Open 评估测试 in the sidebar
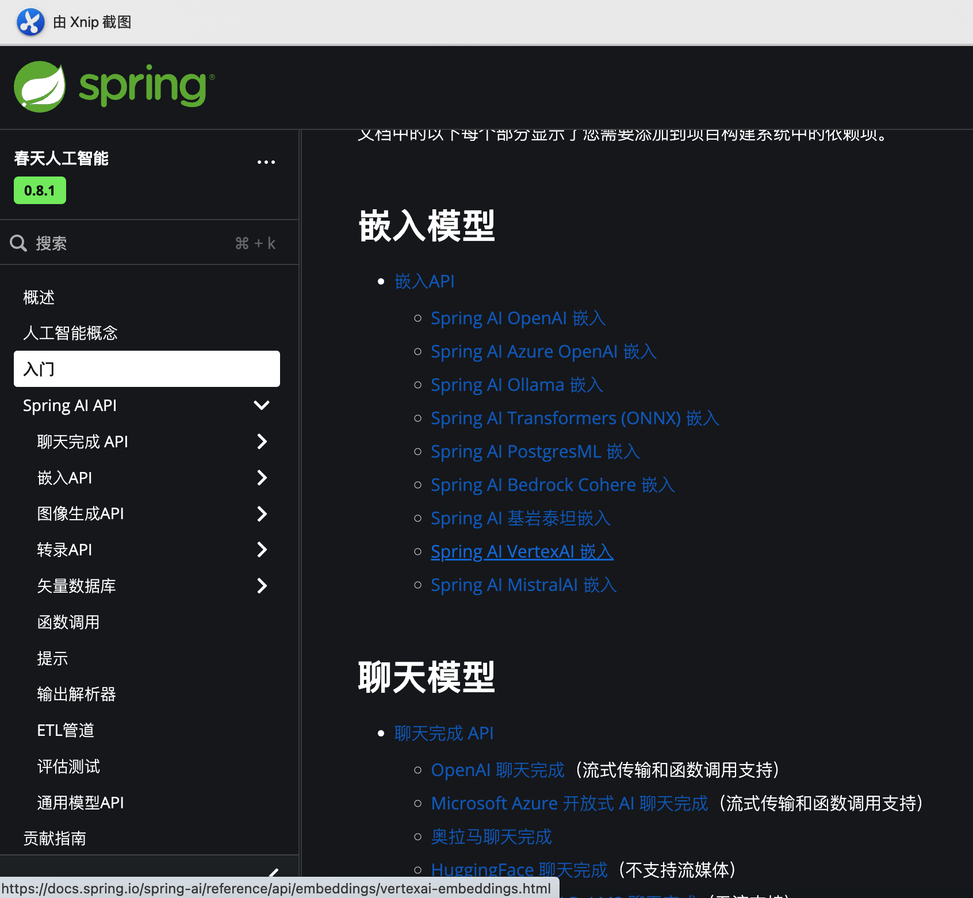 pyautogui.click(x=68, y=766)
